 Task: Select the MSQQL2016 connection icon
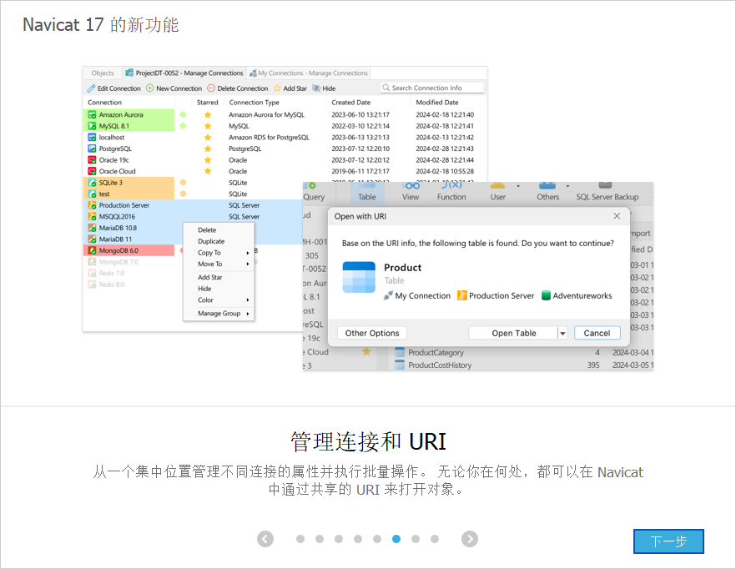click(92, 216)
